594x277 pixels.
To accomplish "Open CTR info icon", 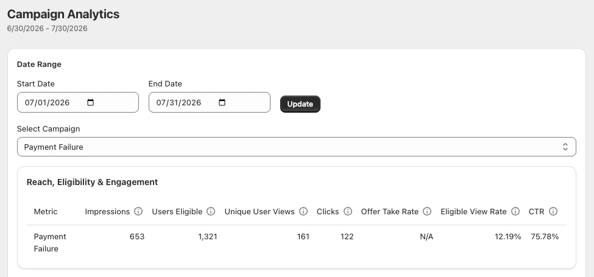I will click(553, 211).
